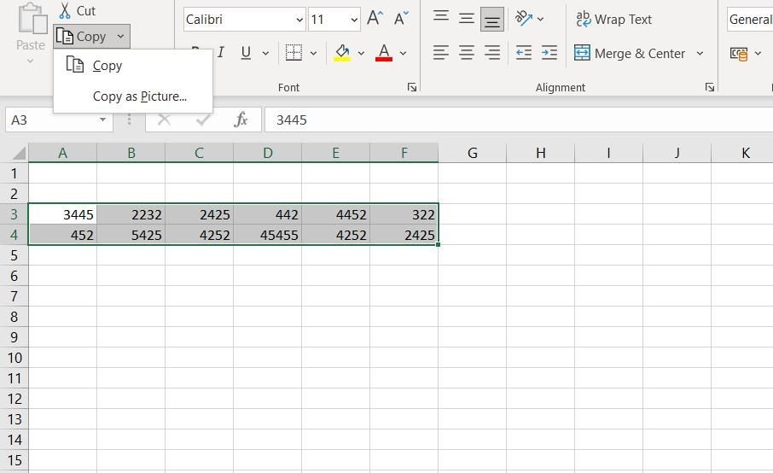Click Select All corner triangle
The width and height of the screenshot is (773, 473).
(18, 154)
